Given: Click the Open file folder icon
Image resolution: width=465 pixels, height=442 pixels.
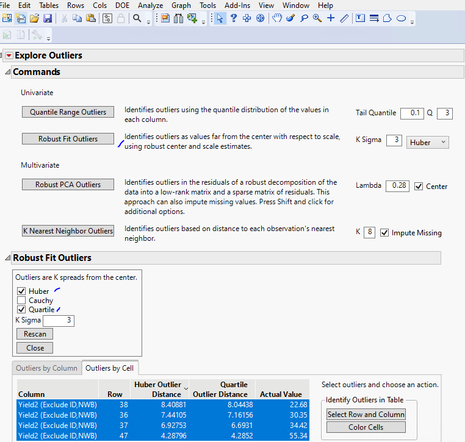Looking at the screenshot, I should coord(34,18).
